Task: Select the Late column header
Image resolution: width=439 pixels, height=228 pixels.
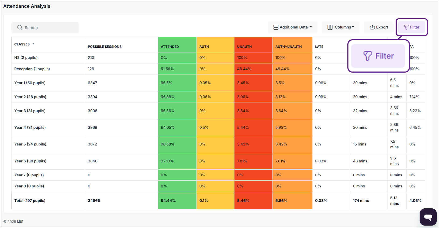Action: (x=319, y=47)
